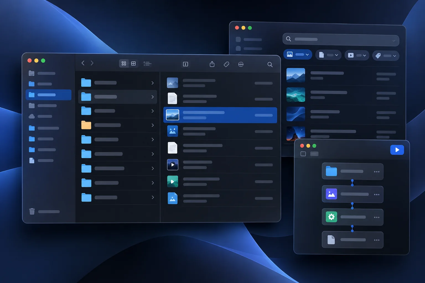The height and width of the screenshot is (283, 425).
Task: Open the night sky thumbnail in search results
Action: click(x=296, y=133)
